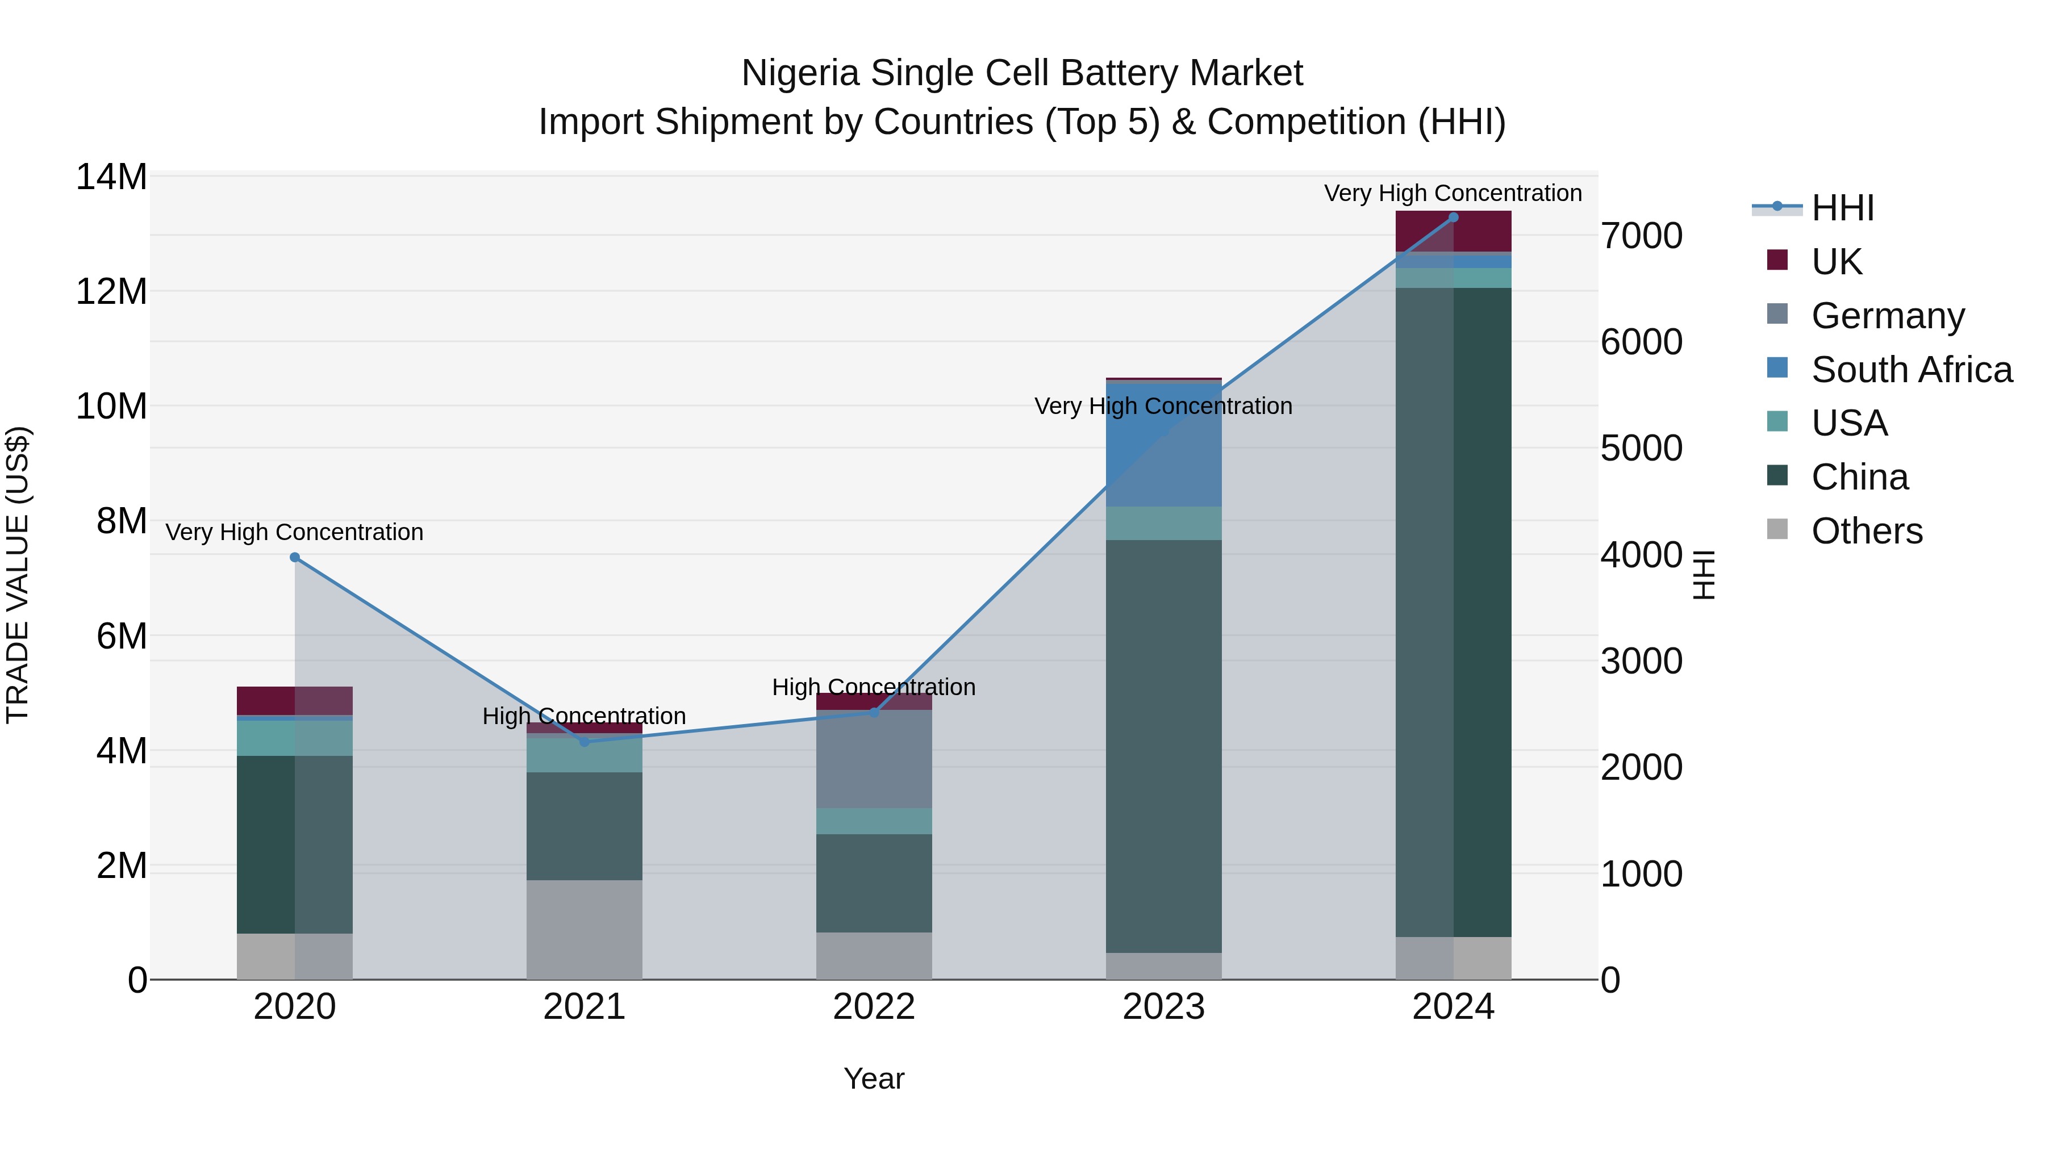Select the Germany segment in 2022 bar
Viewport: 2045px width, 1150px height.
874,759
